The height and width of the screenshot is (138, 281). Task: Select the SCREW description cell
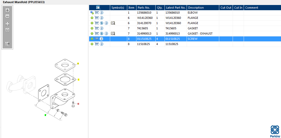pyautogui.click(x=203, y=39)
